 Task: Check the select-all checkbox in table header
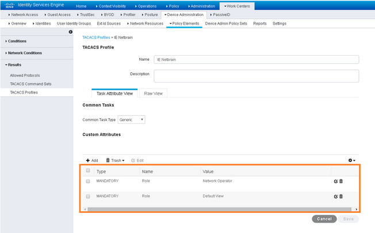88,170
